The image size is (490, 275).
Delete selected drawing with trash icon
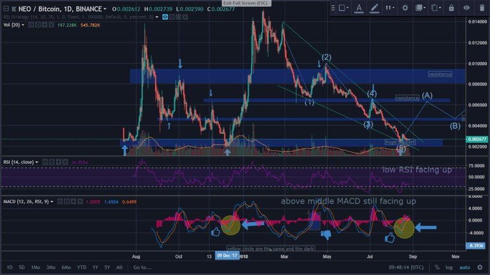pos(482,8)
